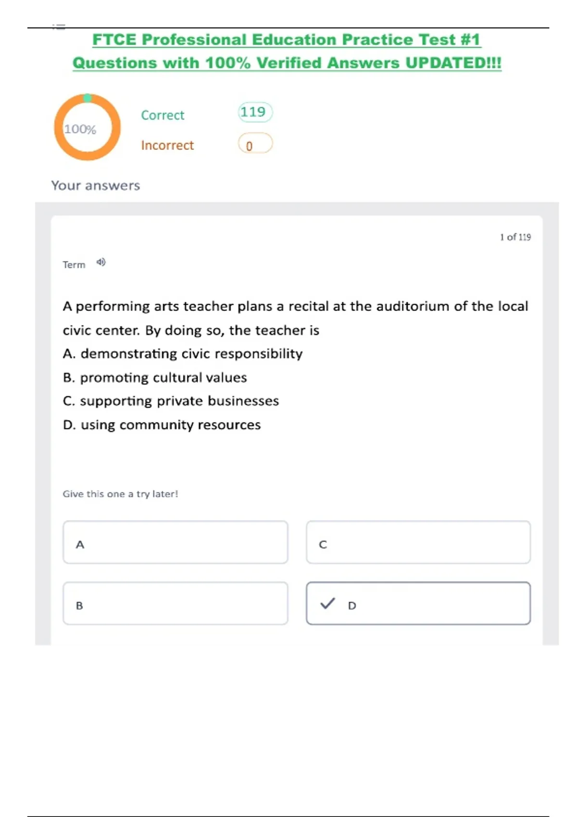Select answer box B
The width and height of the screenshot is (577, 817).
pos(175,604)
